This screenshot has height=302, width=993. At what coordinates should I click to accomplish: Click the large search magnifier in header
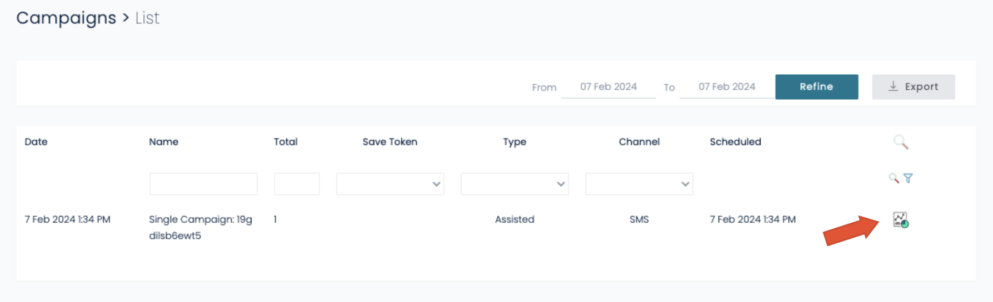pyautogui.click(x=901, y=142)
